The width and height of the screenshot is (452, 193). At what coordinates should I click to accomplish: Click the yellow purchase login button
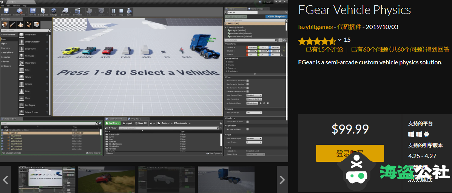pyautogui.click(x=350, y=153)
